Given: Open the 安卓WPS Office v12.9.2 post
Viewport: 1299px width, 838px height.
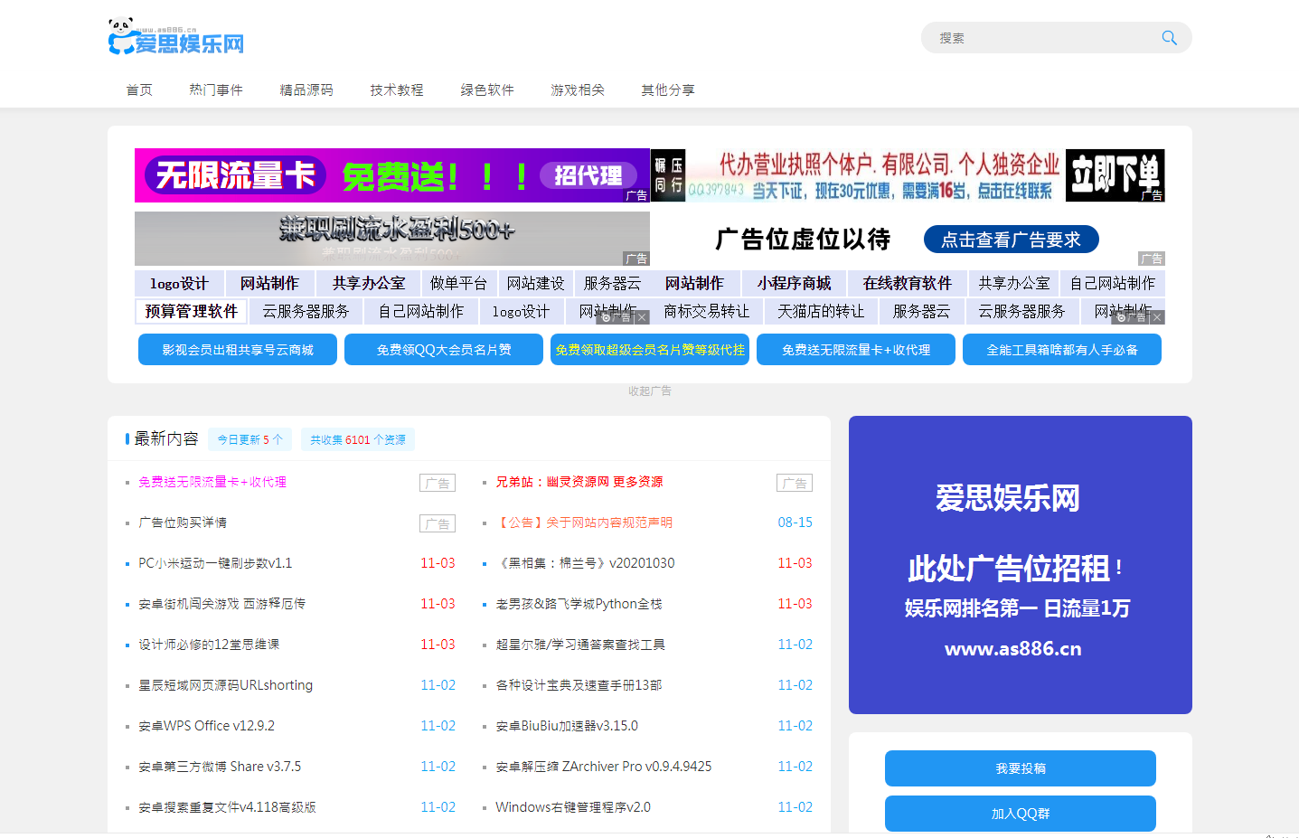Looking at the screenshot, I should tap(206, 726).
